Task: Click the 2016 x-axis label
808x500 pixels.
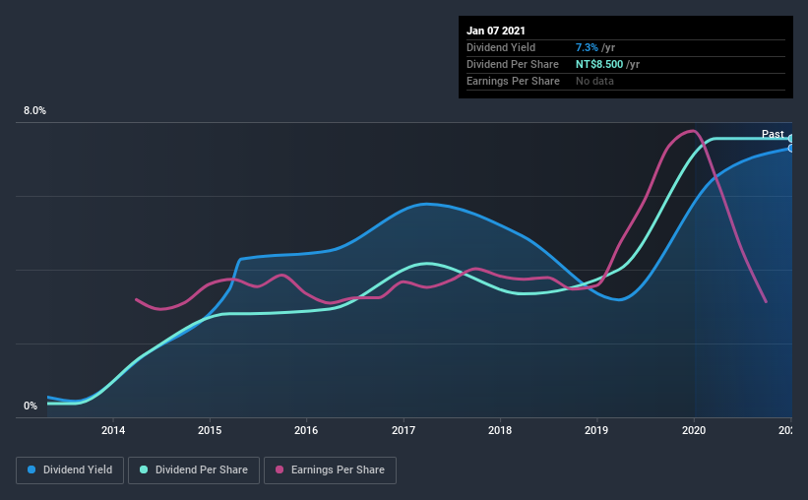Action: (x=306, y=430)
